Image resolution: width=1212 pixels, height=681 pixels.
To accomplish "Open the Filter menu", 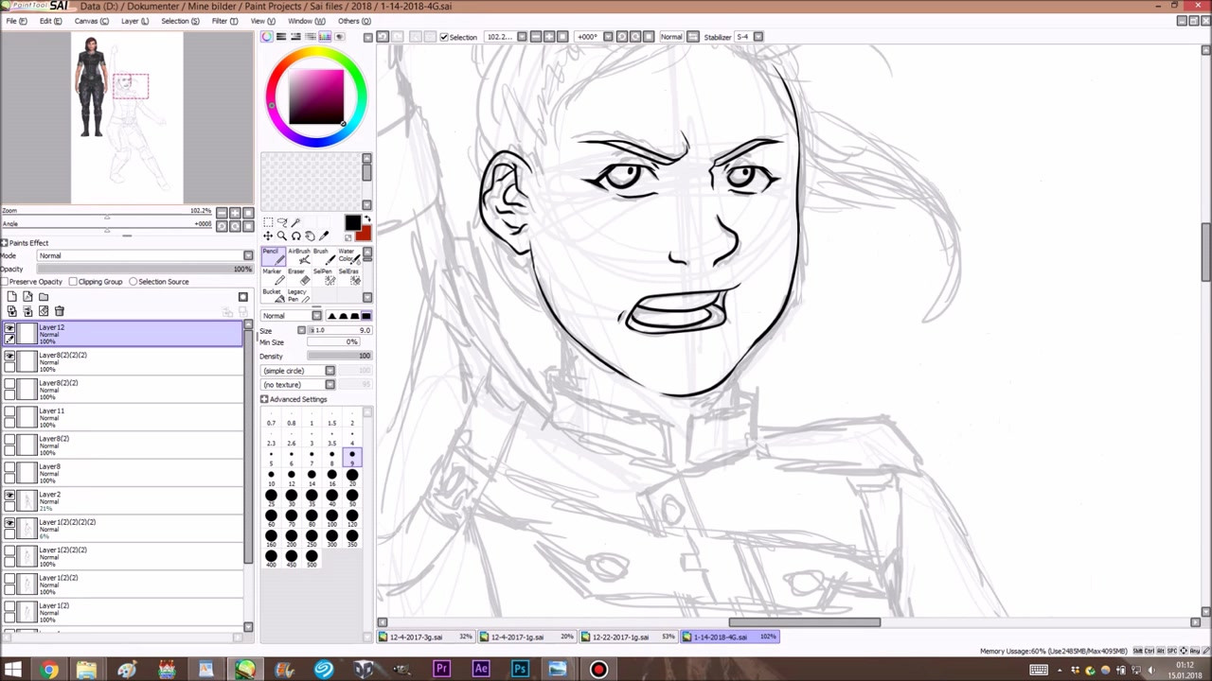I will (224, 21).
